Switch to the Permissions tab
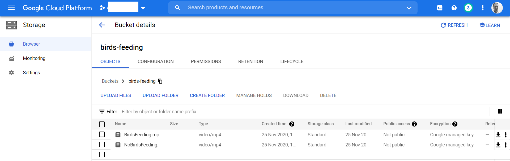The width and height of the screenshot is (510, 161). pos(206,62)
